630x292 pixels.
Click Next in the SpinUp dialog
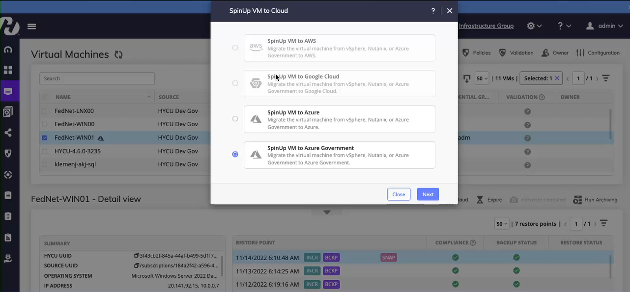tap(428, 194)
